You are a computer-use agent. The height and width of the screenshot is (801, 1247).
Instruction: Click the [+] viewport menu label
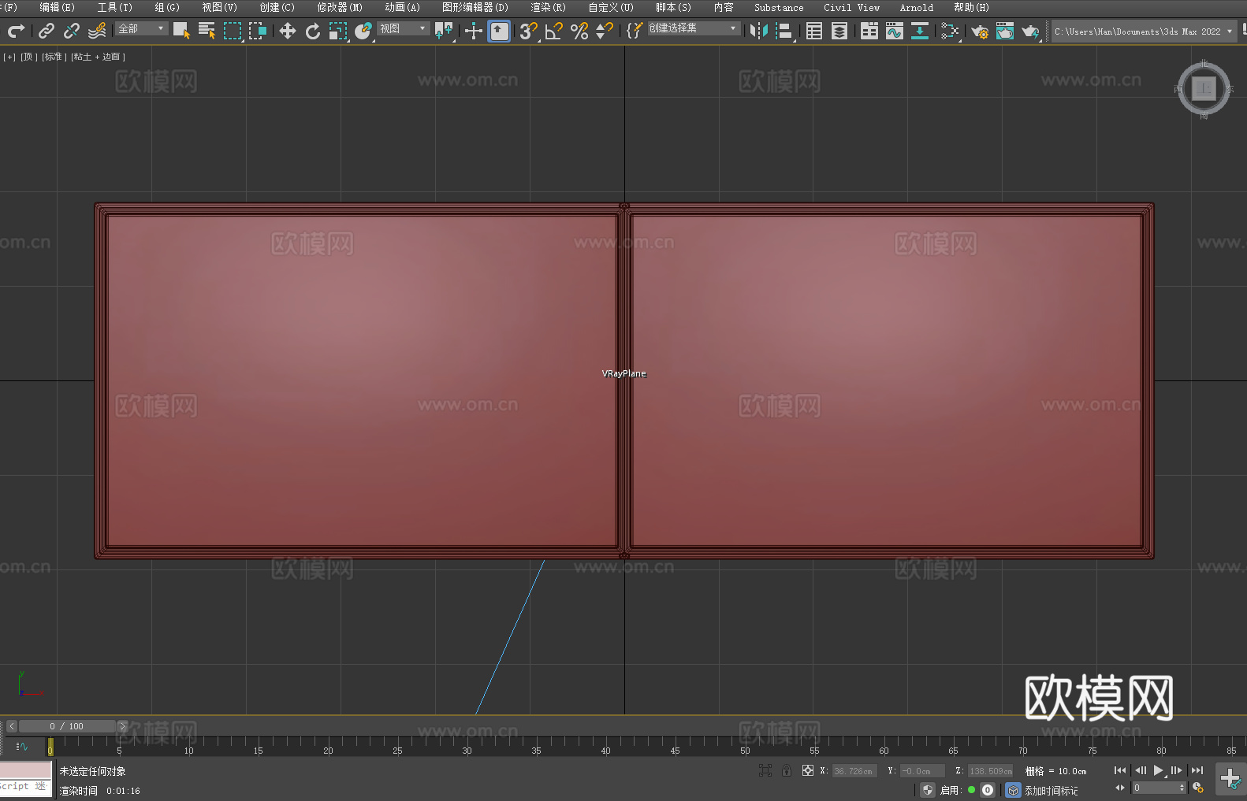(x=9, y=57)
